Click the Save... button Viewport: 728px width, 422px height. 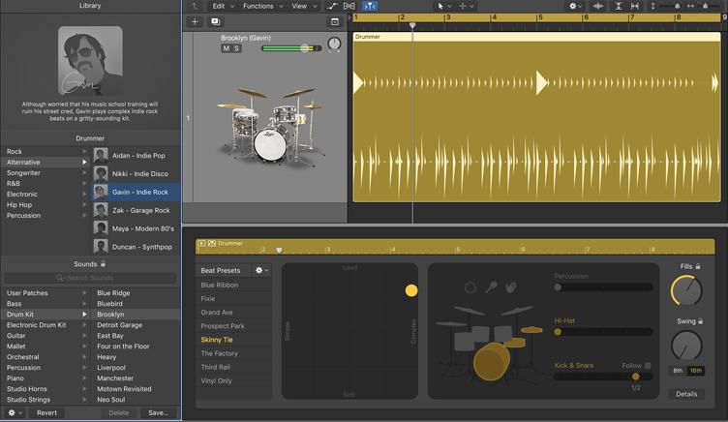point(159,412)
